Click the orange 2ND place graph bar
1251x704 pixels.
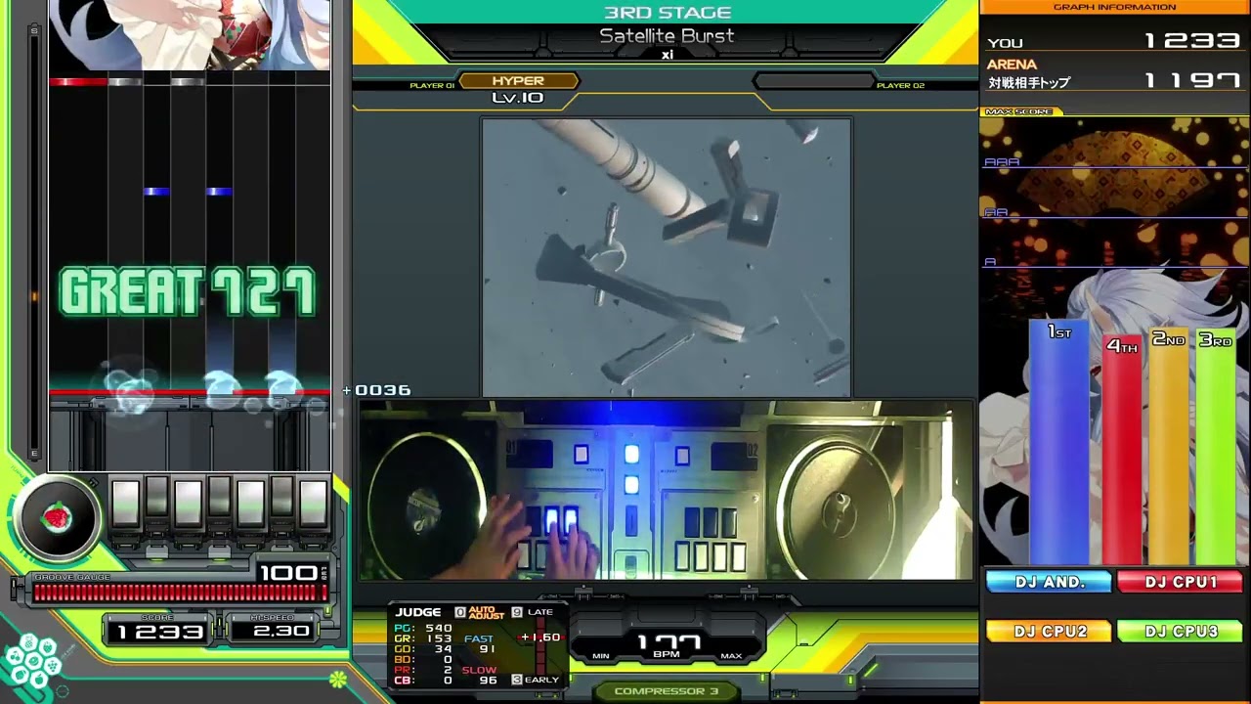click(1168, 446)
